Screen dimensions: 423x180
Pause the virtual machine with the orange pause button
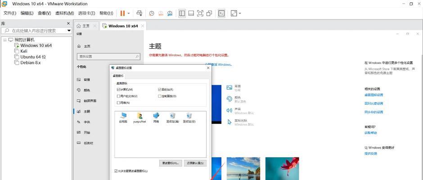(122, 13)
